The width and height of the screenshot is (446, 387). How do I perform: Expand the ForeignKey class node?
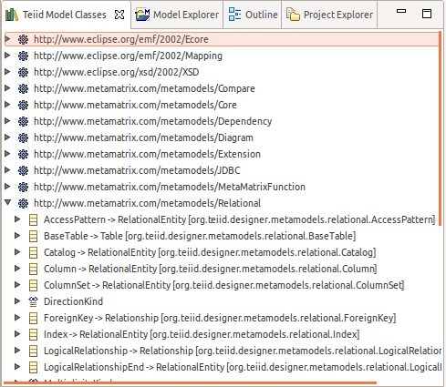[17, 318]
